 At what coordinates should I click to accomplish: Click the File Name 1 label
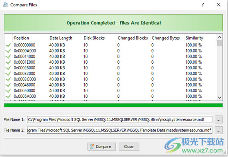[14, 120]
